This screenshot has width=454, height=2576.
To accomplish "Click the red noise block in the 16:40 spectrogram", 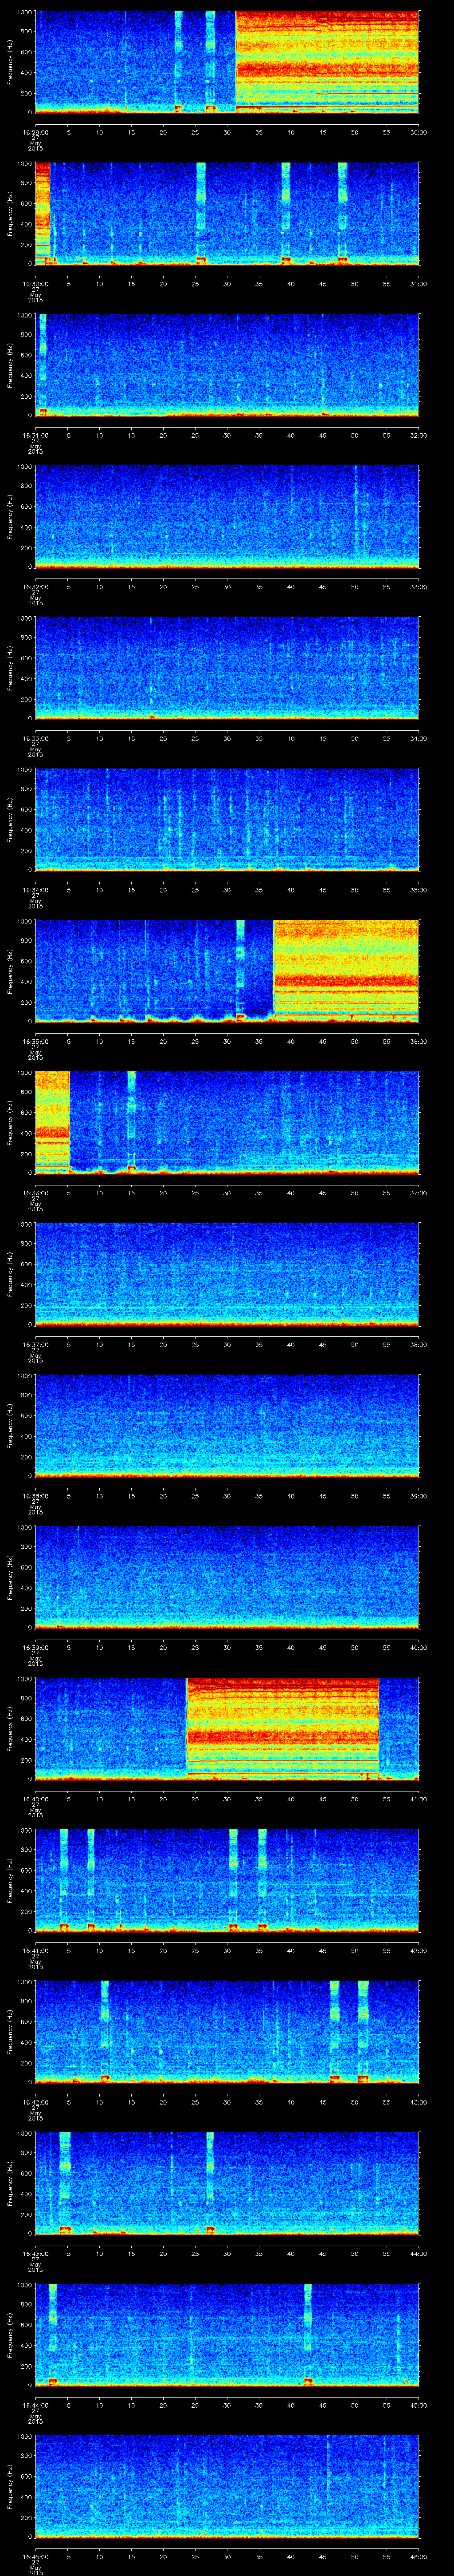I will tap(282, 1727).
